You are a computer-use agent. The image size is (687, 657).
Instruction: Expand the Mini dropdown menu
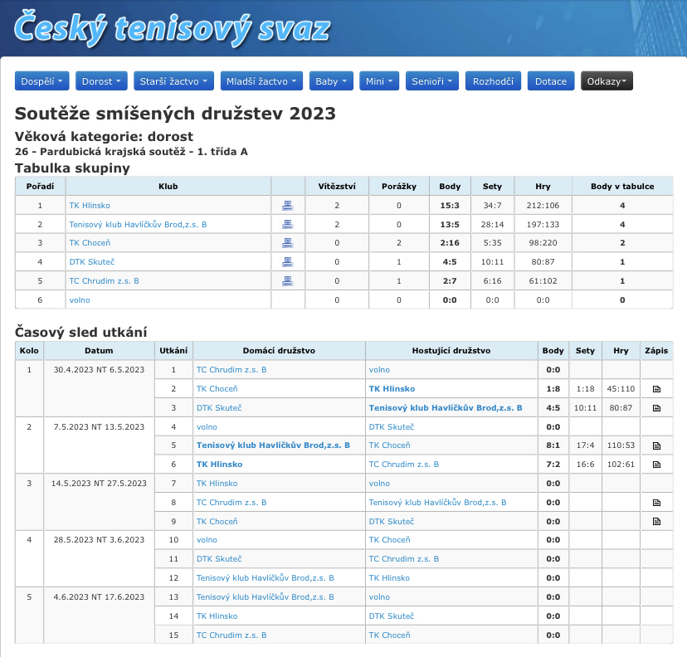pos(379,81)
